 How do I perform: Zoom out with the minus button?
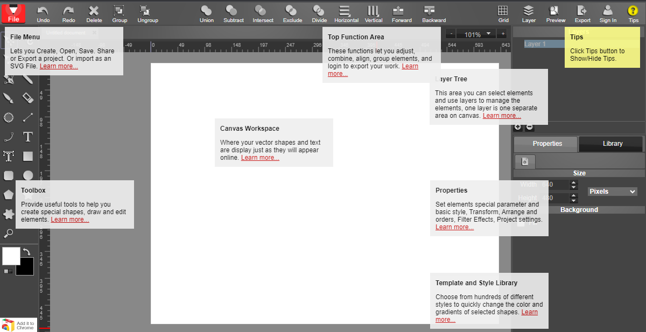(451, 34)
